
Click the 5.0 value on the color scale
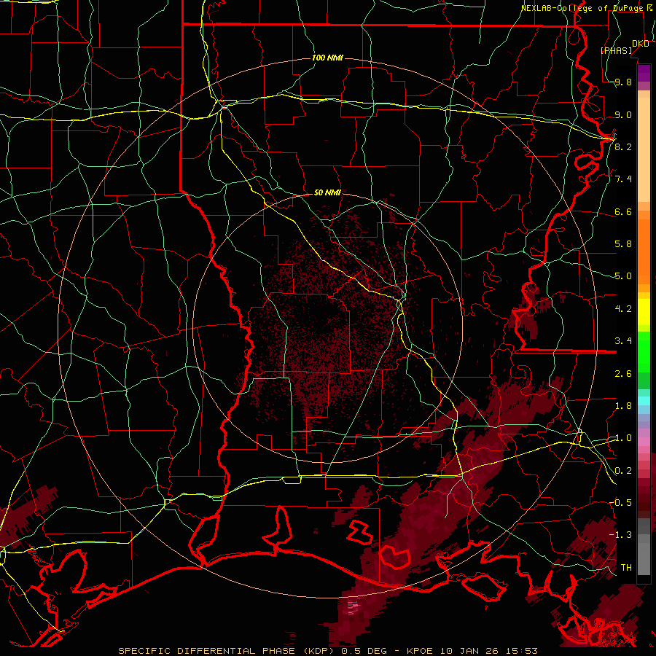623,276
